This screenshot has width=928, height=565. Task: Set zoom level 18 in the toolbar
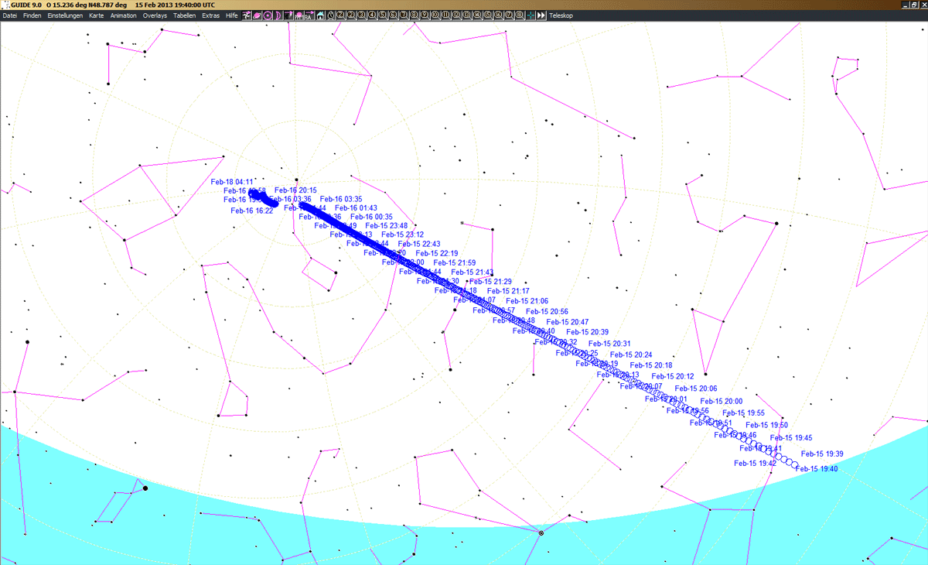519,15
